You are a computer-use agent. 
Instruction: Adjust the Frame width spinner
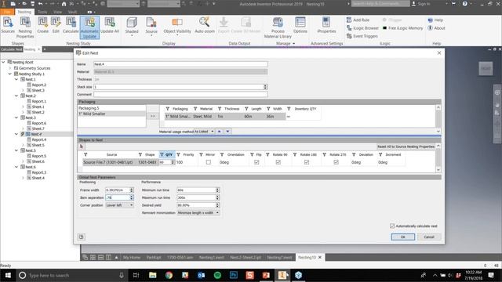pyautogui.click(x=131, y=190)
